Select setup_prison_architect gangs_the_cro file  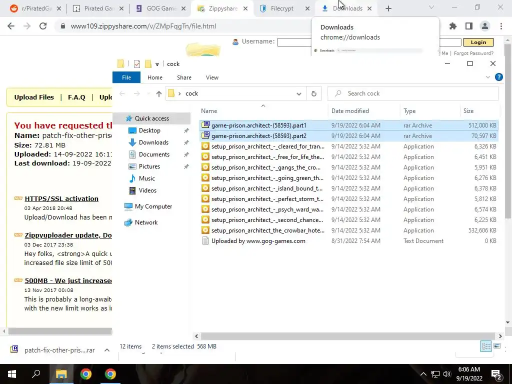[x=348, y=167]
